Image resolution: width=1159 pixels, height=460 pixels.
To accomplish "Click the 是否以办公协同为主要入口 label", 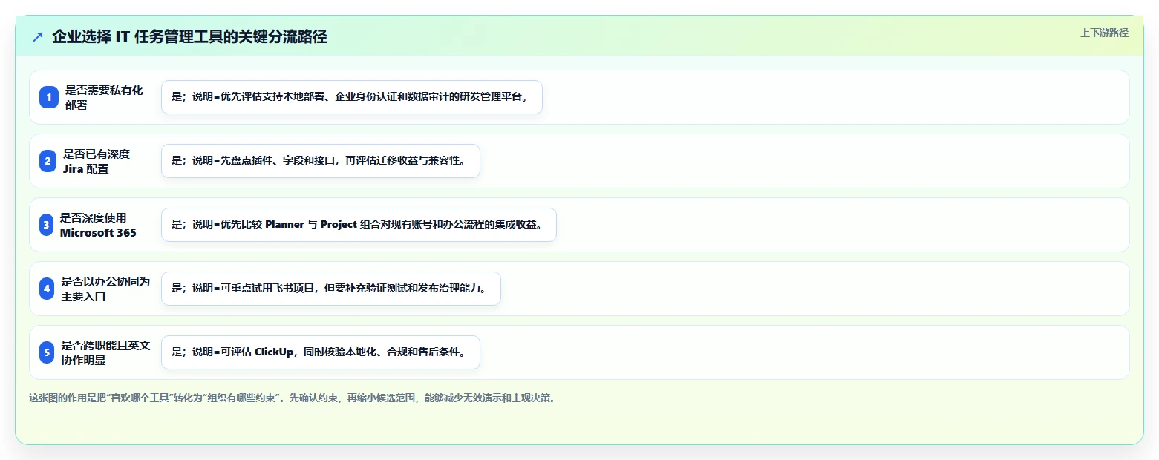I will pyautogui.click(x=105, y=289).
